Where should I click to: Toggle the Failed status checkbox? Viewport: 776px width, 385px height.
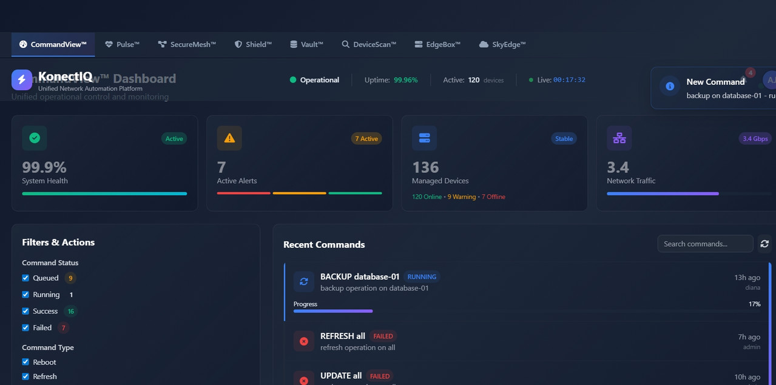(25, 327)
